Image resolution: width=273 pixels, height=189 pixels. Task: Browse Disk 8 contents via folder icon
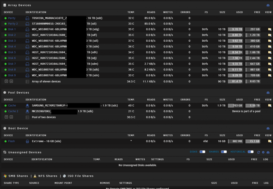point(270,70)
